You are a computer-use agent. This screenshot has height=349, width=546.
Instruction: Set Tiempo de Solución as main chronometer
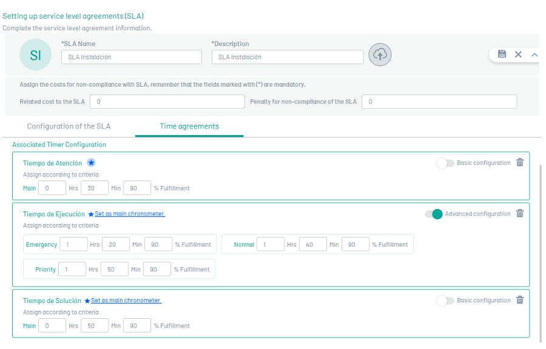tap(126, 301)
